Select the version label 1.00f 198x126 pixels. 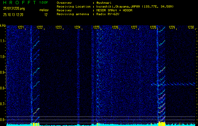pyautogui.click(x=43, y=3)
